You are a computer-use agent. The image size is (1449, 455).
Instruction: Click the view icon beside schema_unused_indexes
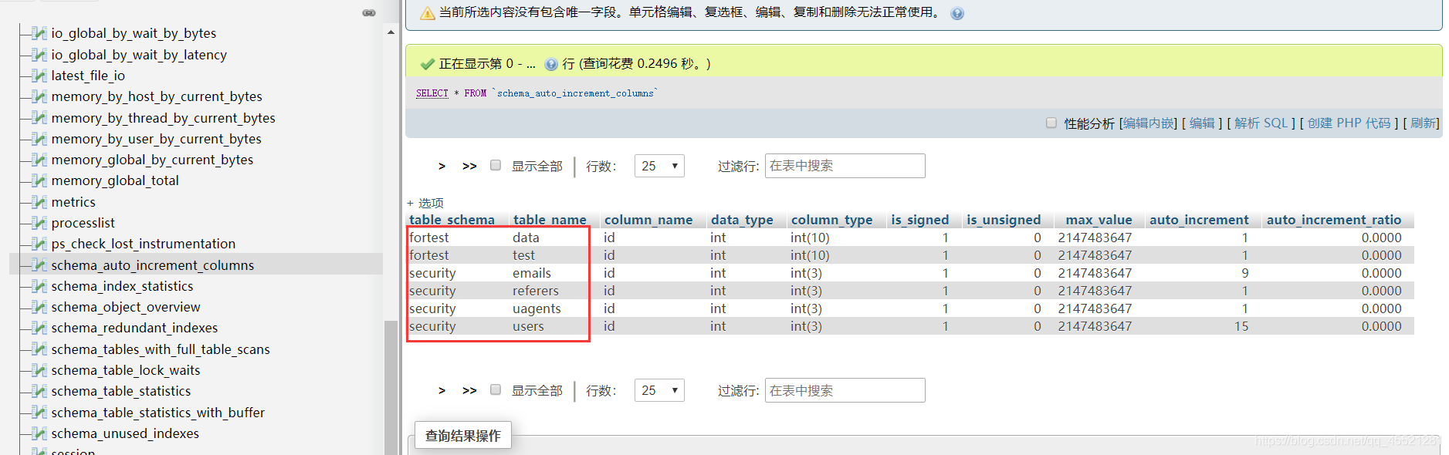40,433
